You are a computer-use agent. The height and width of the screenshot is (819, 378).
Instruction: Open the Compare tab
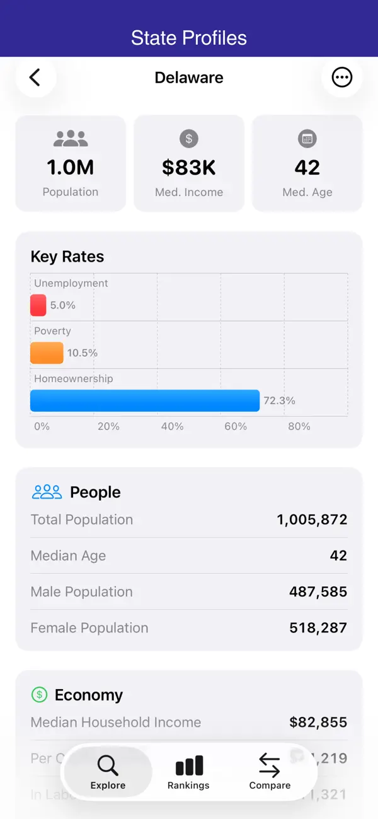270,772
